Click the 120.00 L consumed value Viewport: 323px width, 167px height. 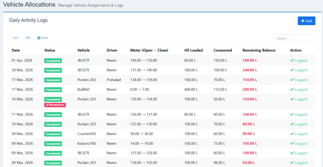220,60
